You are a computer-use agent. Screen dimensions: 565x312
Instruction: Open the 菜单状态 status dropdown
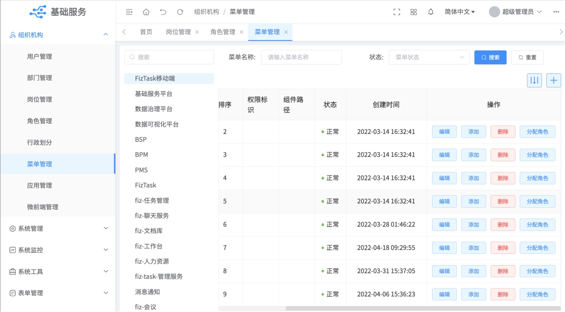pos(430,57)
